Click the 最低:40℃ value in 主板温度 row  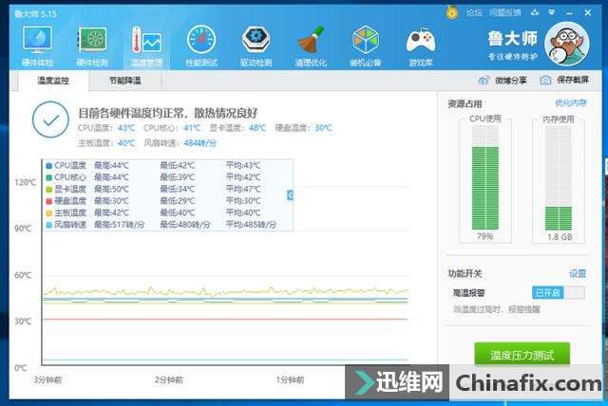(x=178, y=212)
